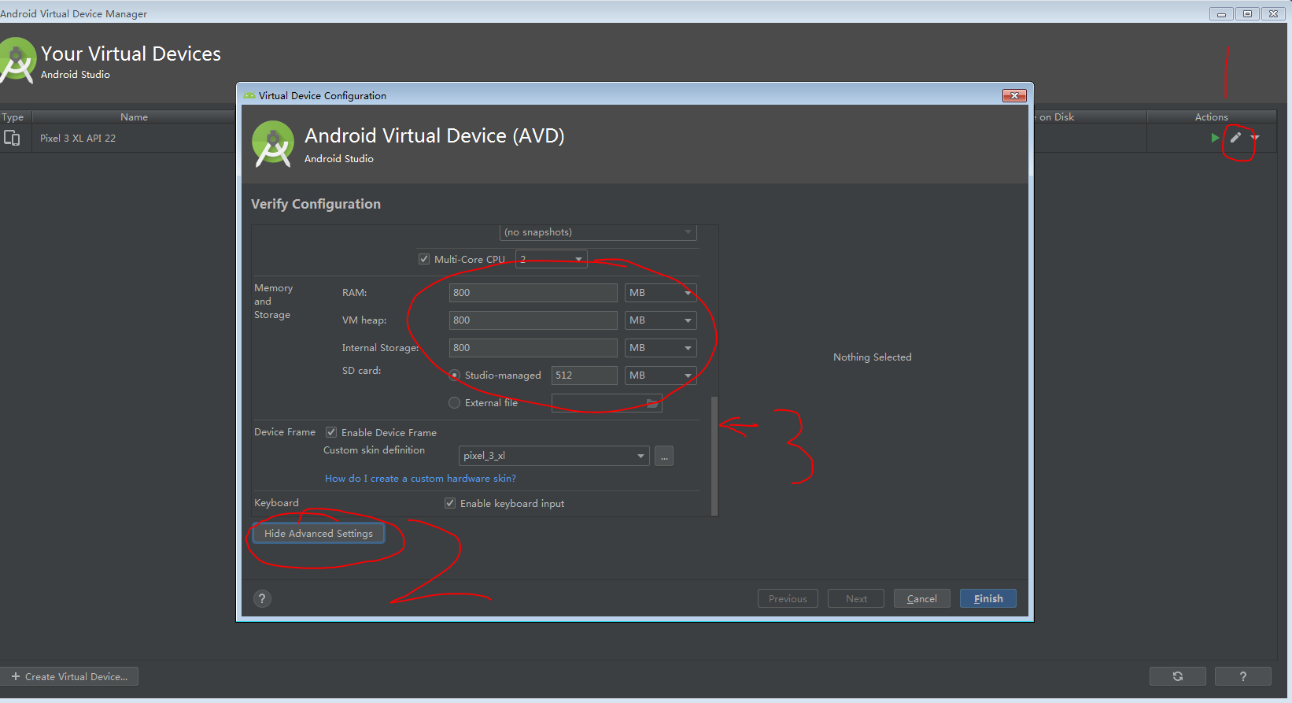Viewport: 1292px width, 703px height.
Task: Open the VM heap unit MB dropdown
Action: tap(661, 320)
